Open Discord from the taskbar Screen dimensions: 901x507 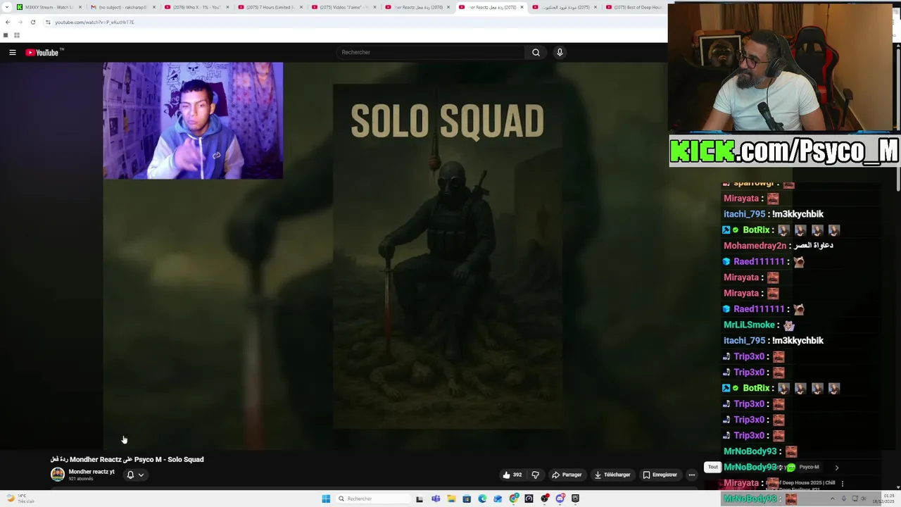(560, 499)
